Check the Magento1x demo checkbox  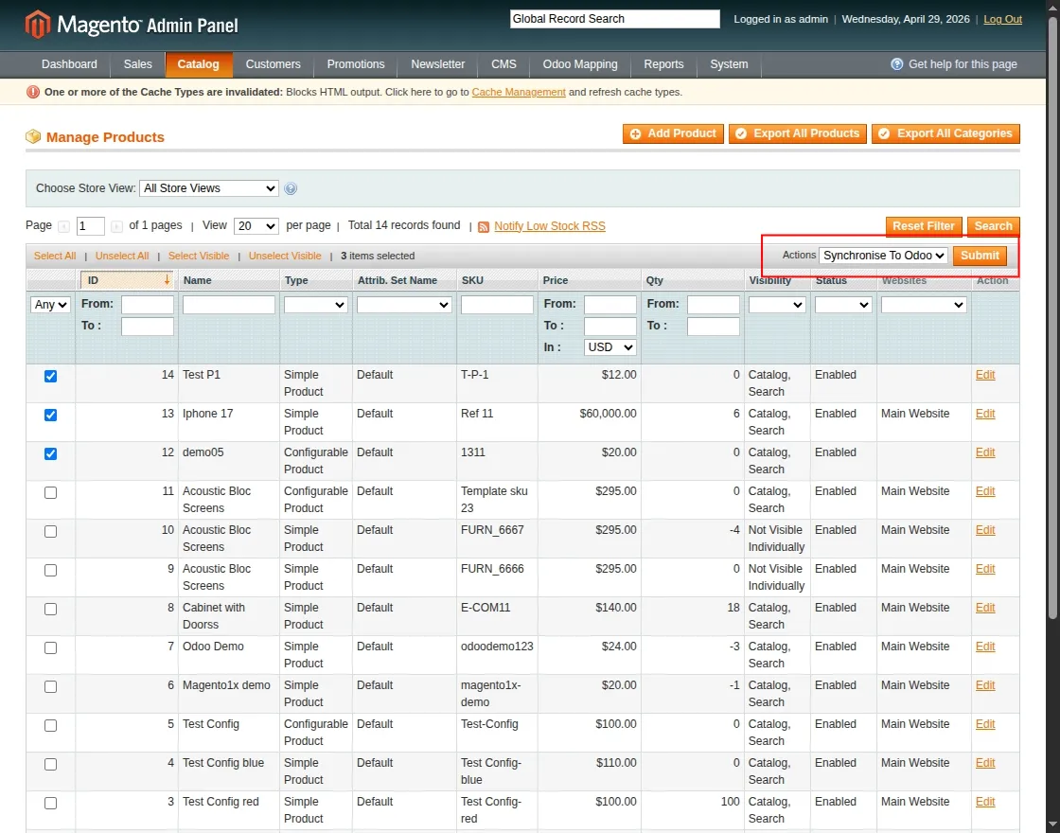[x=51, y=687]
